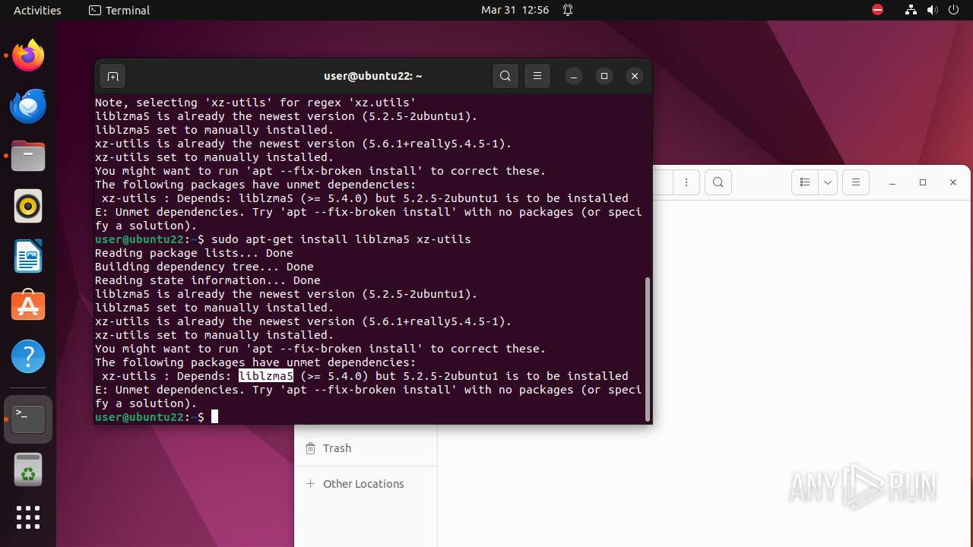Close the Files window
This screenshot has height=547, width=973.
[953, 182]
